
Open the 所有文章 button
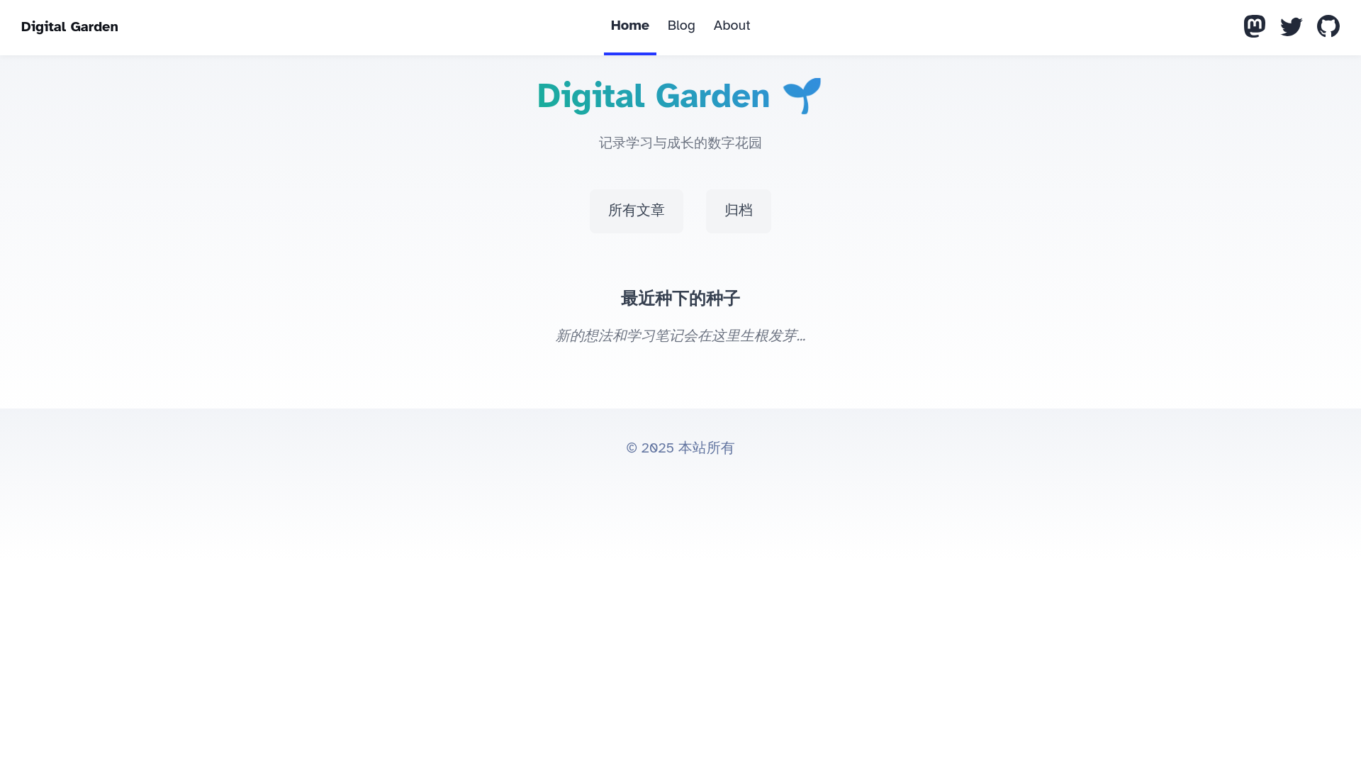(636, 211)
